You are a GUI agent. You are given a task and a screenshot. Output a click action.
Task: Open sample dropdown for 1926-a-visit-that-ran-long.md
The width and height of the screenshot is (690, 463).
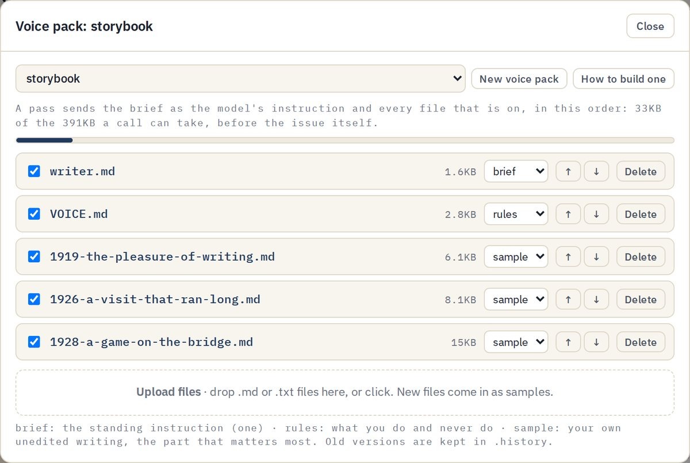pyautogui.click(x=516, y=299)
